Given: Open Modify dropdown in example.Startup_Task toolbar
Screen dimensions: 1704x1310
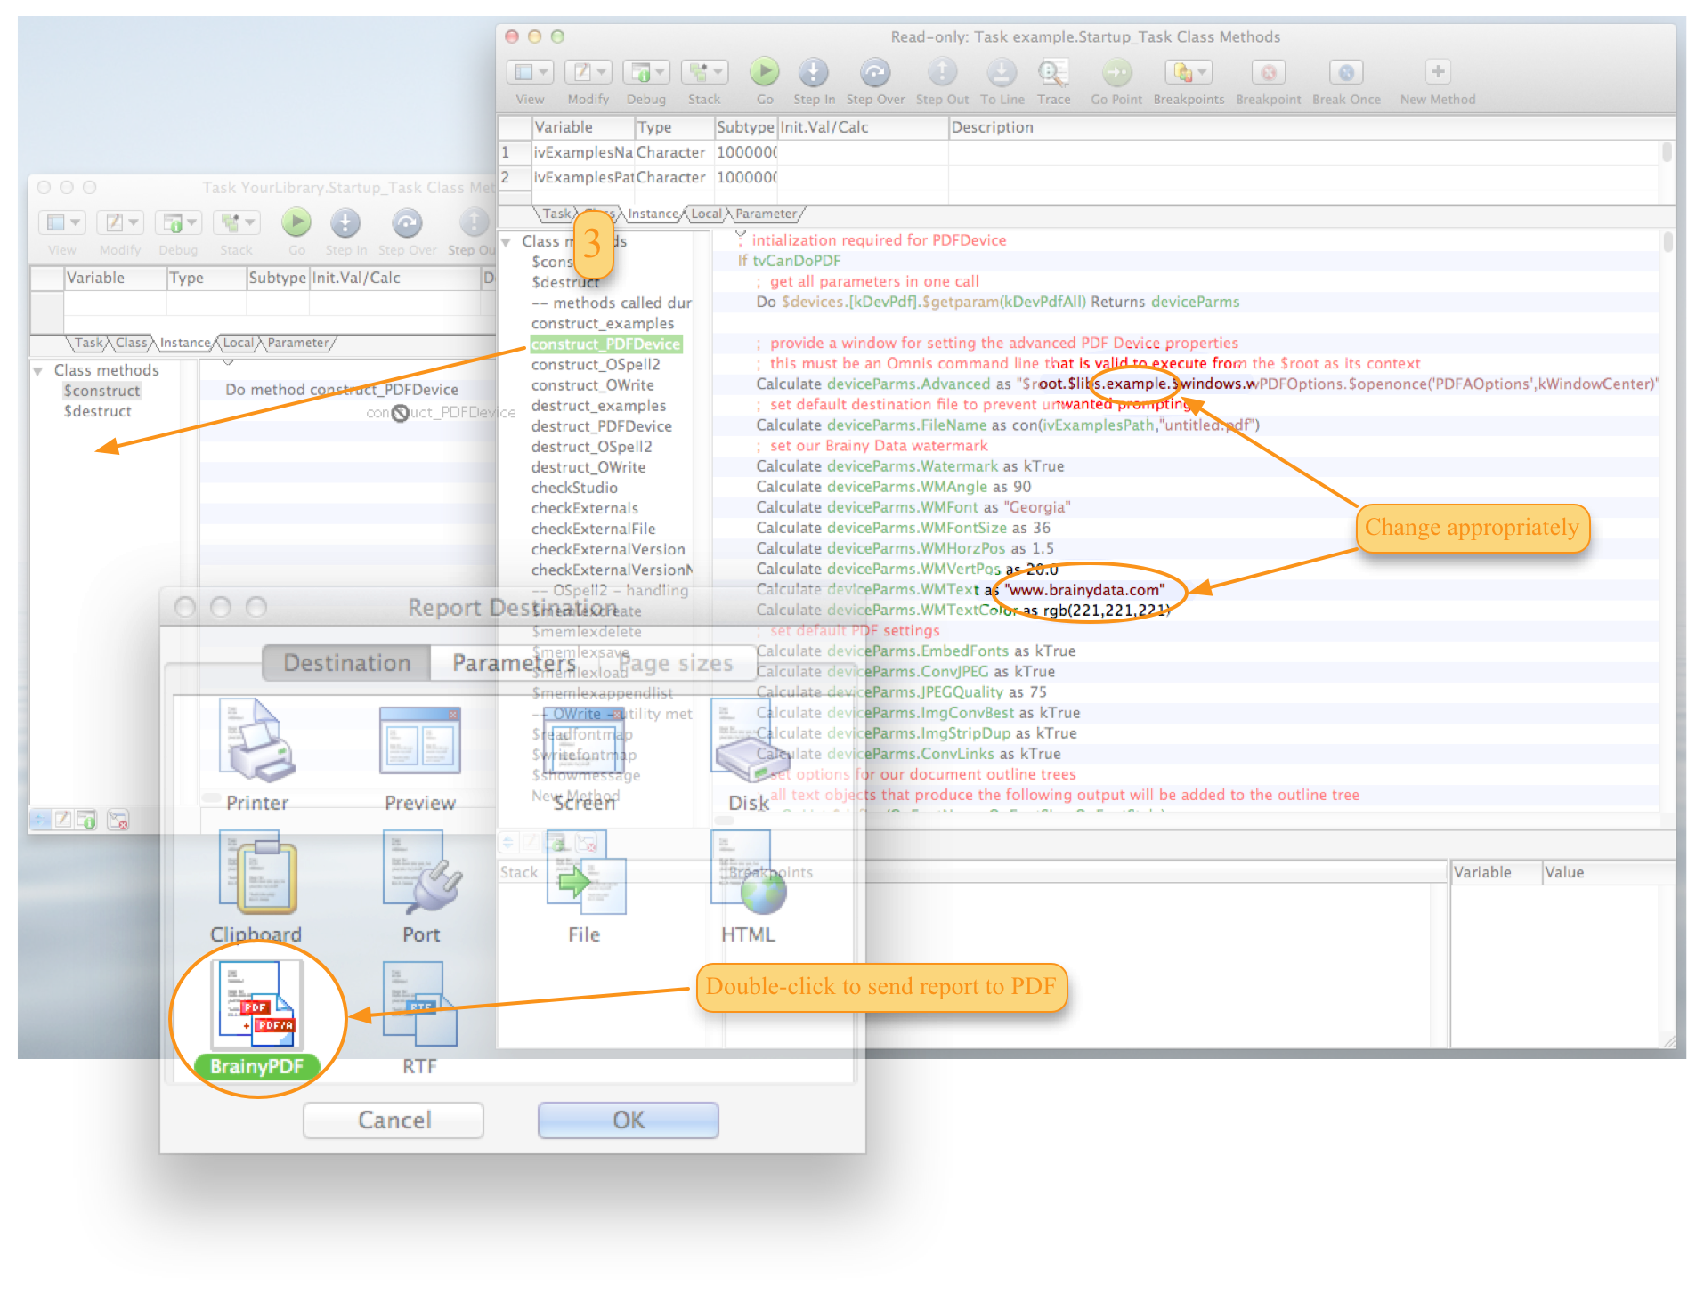Looking at the screenshot, I should point(588,72).
